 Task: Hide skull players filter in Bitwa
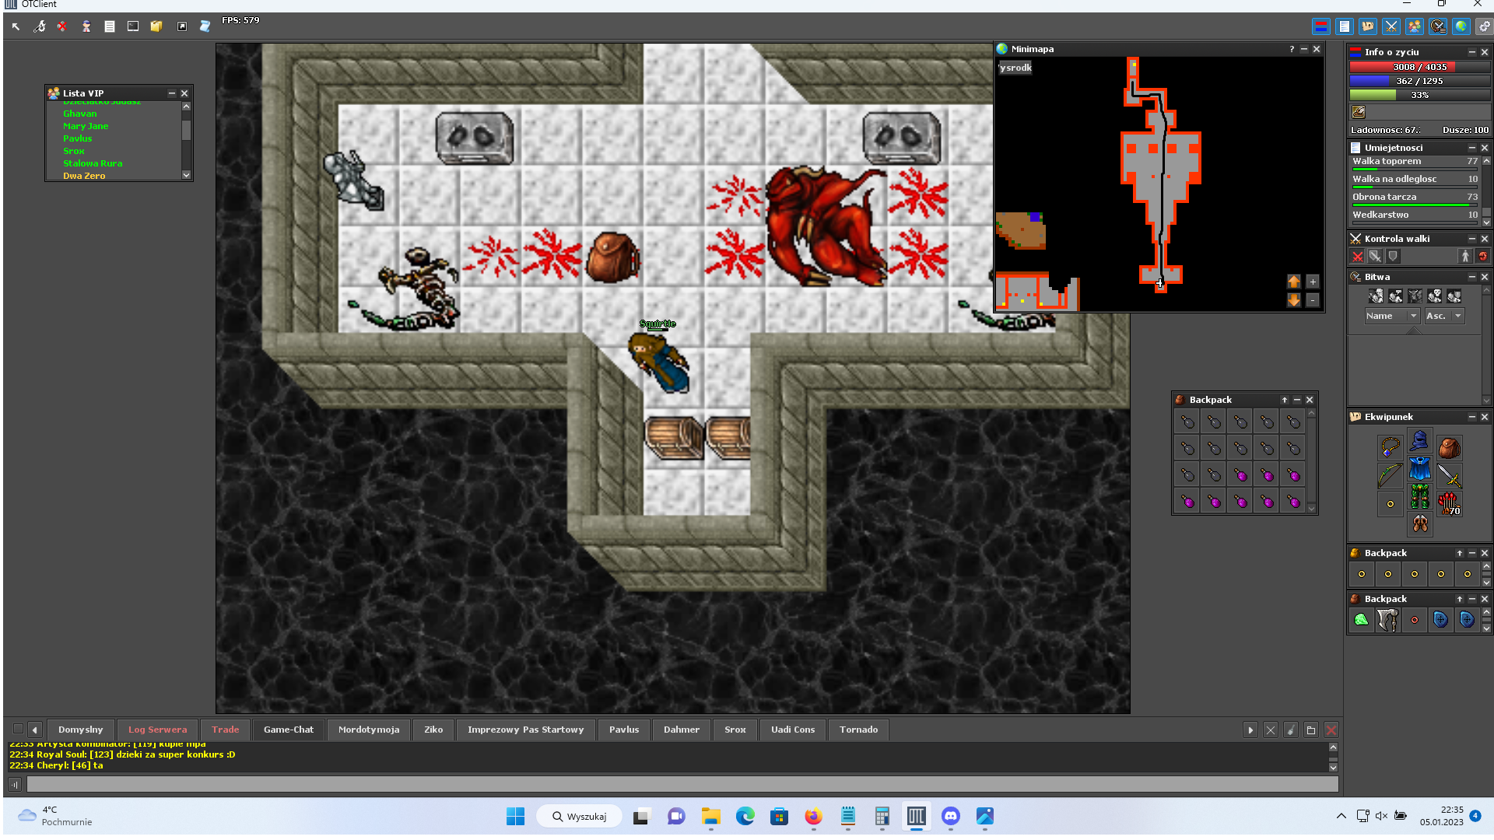click(1434, 296)
